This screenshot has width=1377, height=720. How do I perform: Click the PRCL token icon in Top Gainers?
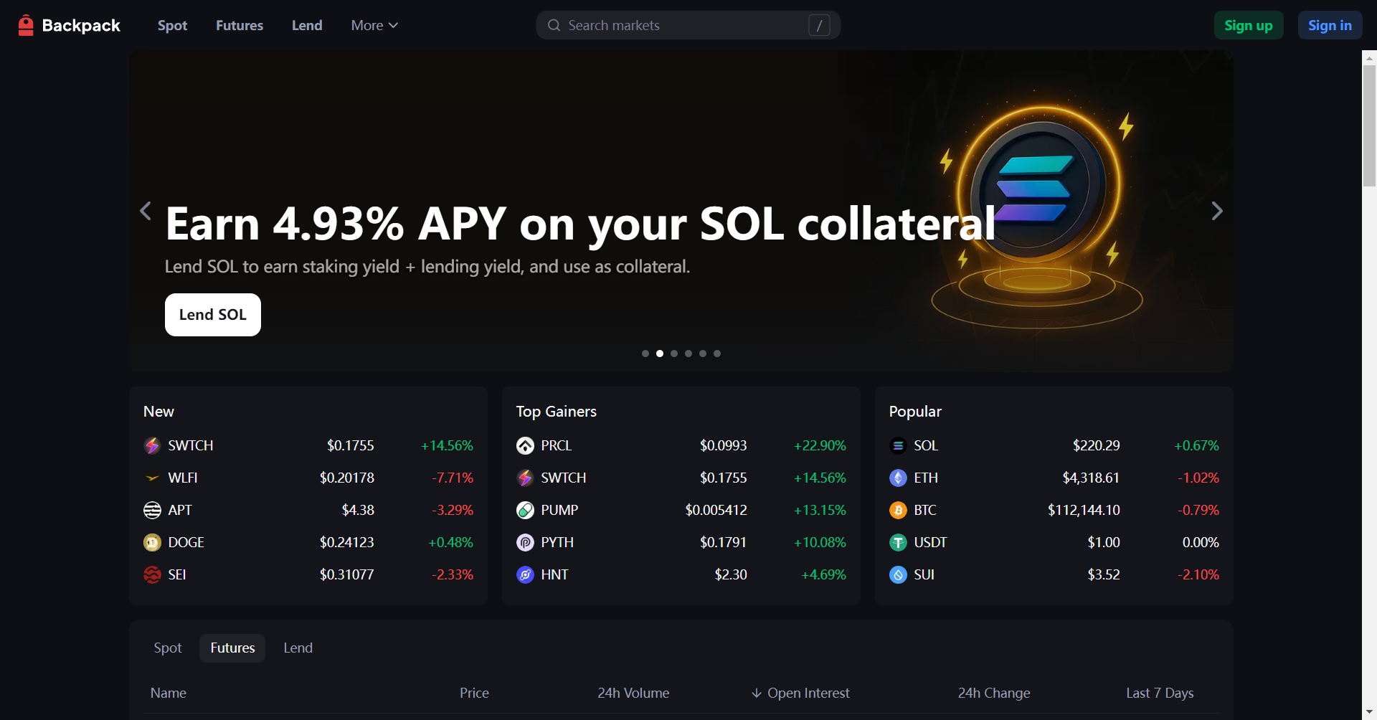525,445
